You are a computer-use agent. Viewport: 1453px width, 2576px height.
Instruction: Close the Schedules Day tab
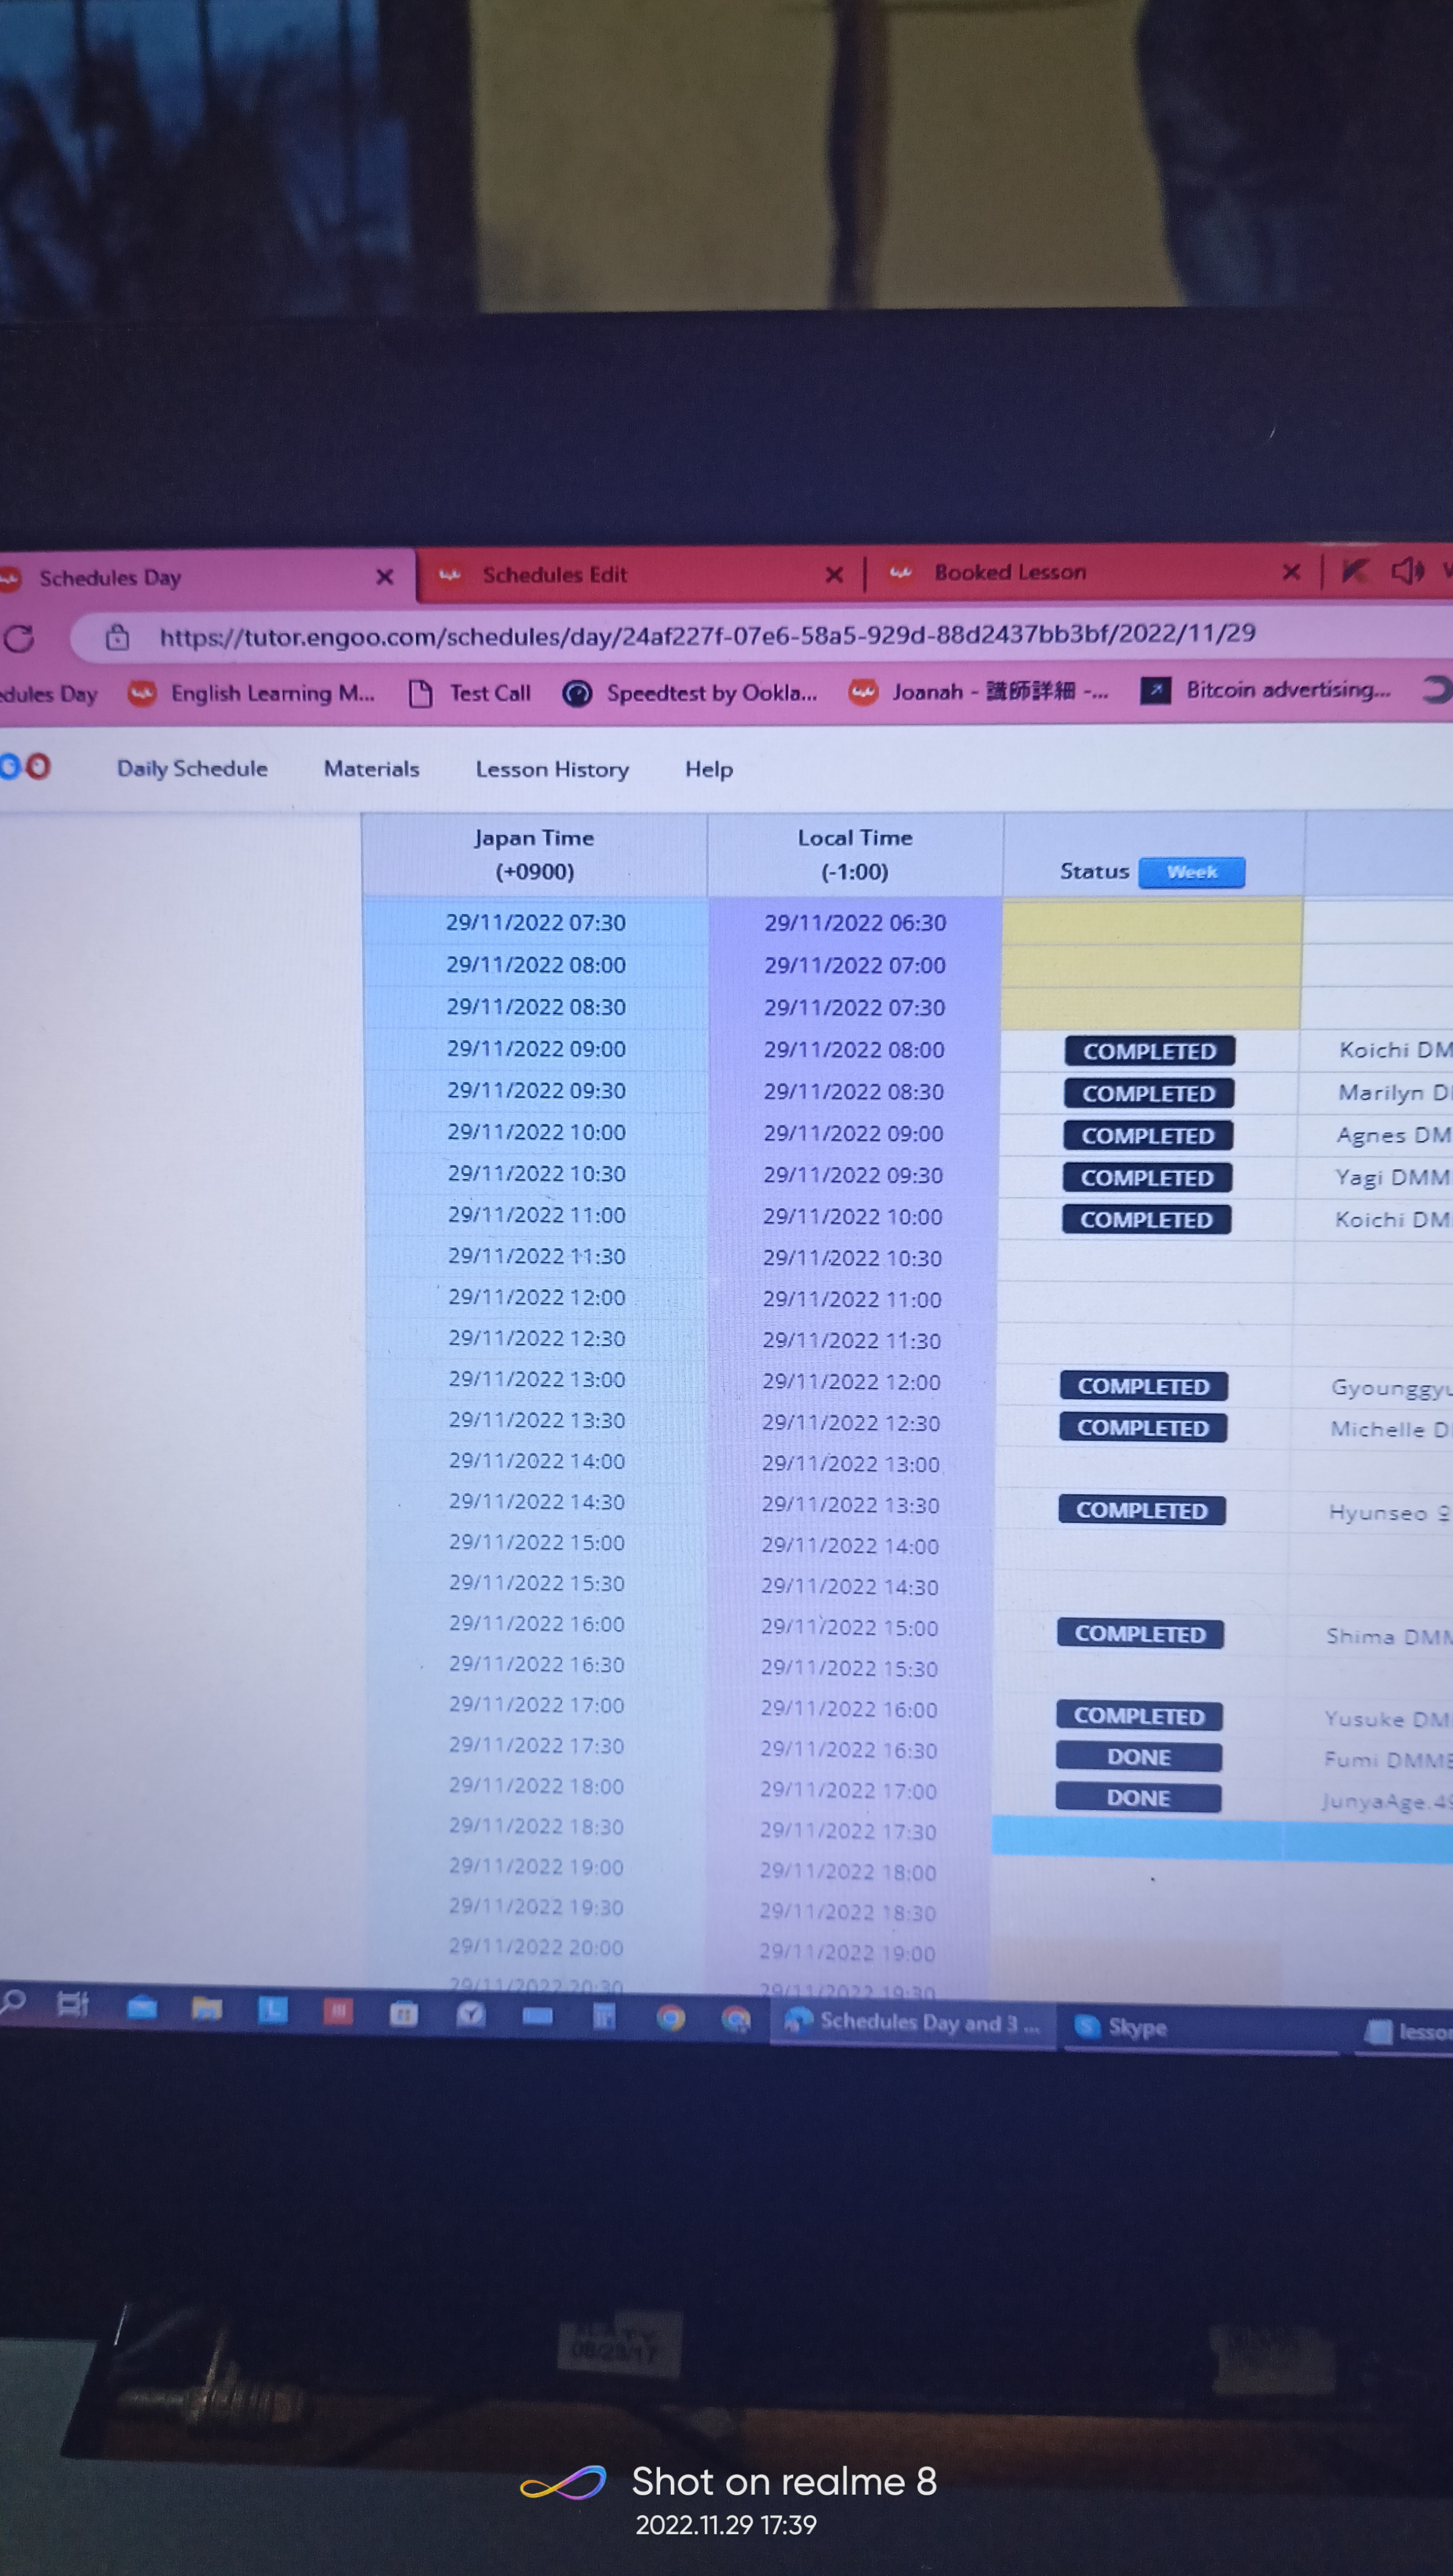point(385,577)
